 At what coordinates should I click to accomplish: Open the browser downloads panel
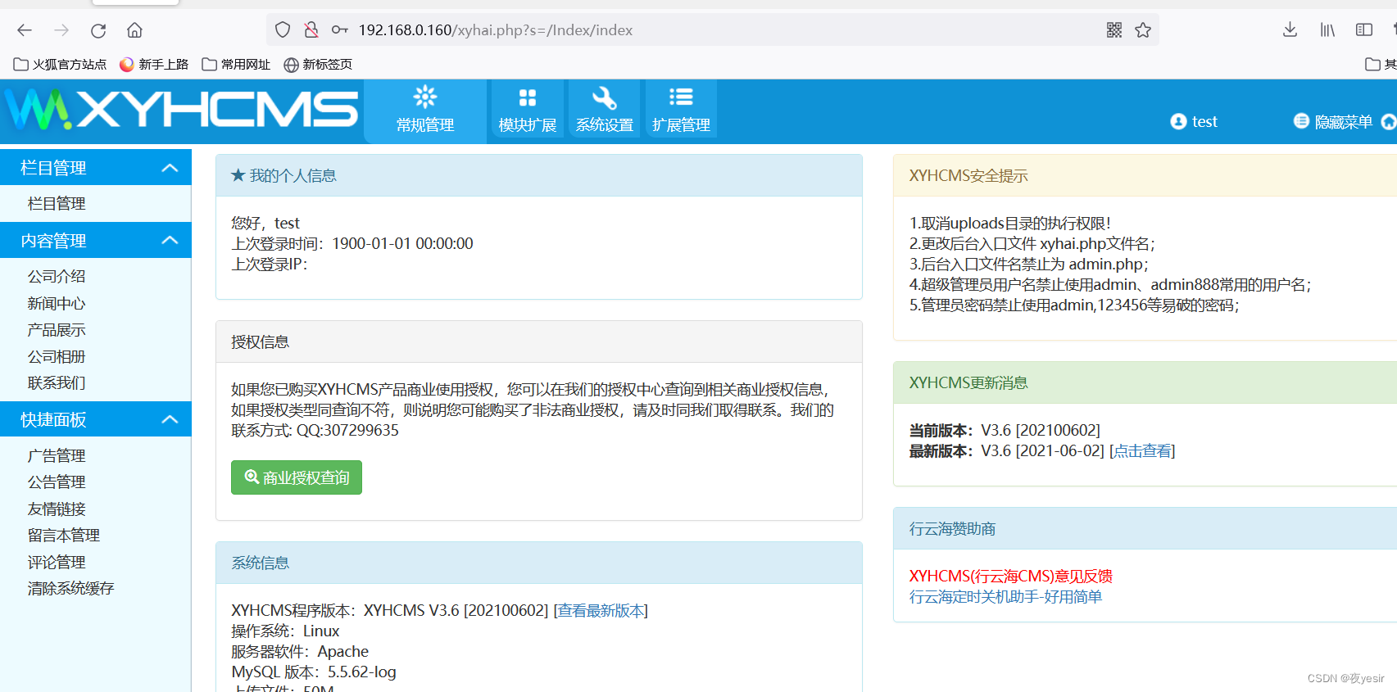tap(1290, 30)
